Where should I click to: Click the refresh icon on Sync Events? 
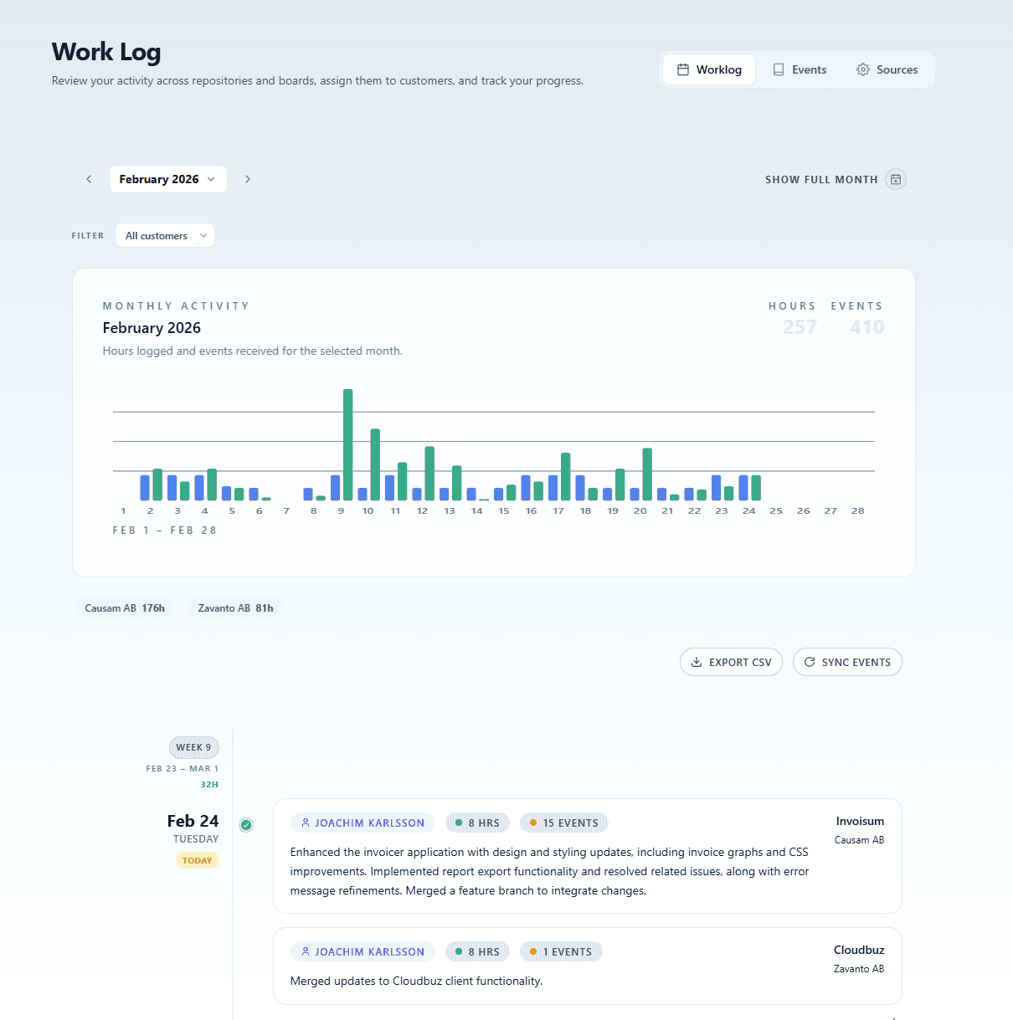(809, 662)
